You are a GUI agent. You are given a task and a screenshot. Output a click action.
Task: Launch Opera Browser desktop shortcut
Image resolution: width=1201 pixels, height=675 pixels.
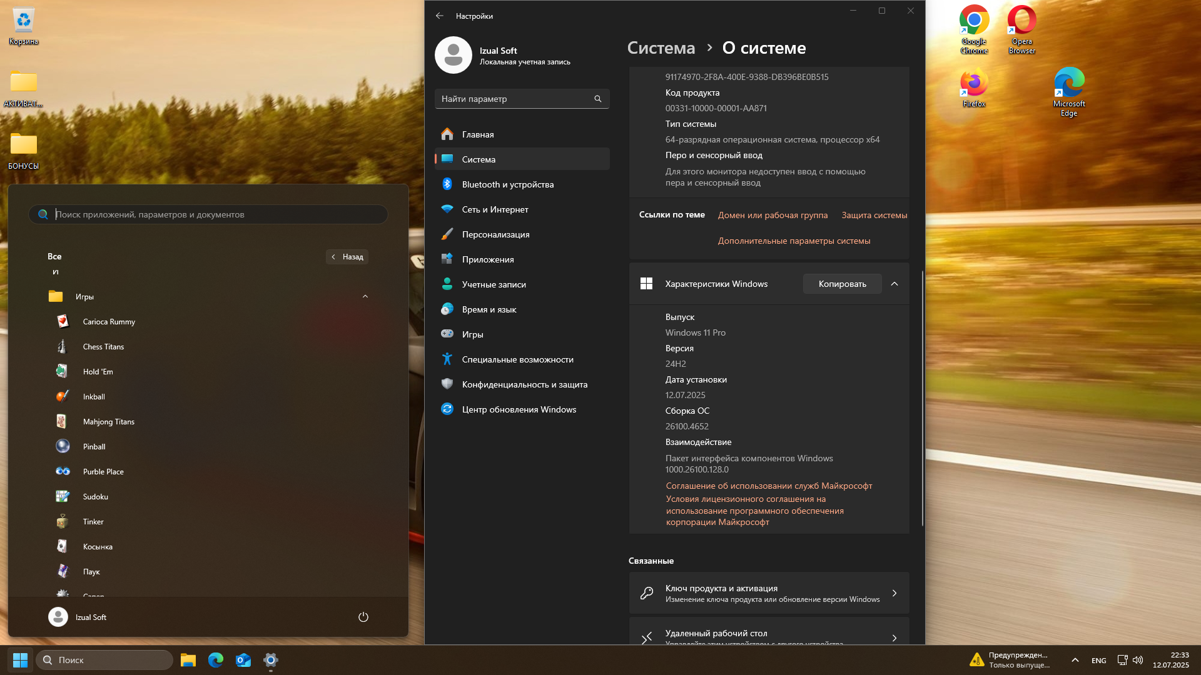[x=1021, y=29]
